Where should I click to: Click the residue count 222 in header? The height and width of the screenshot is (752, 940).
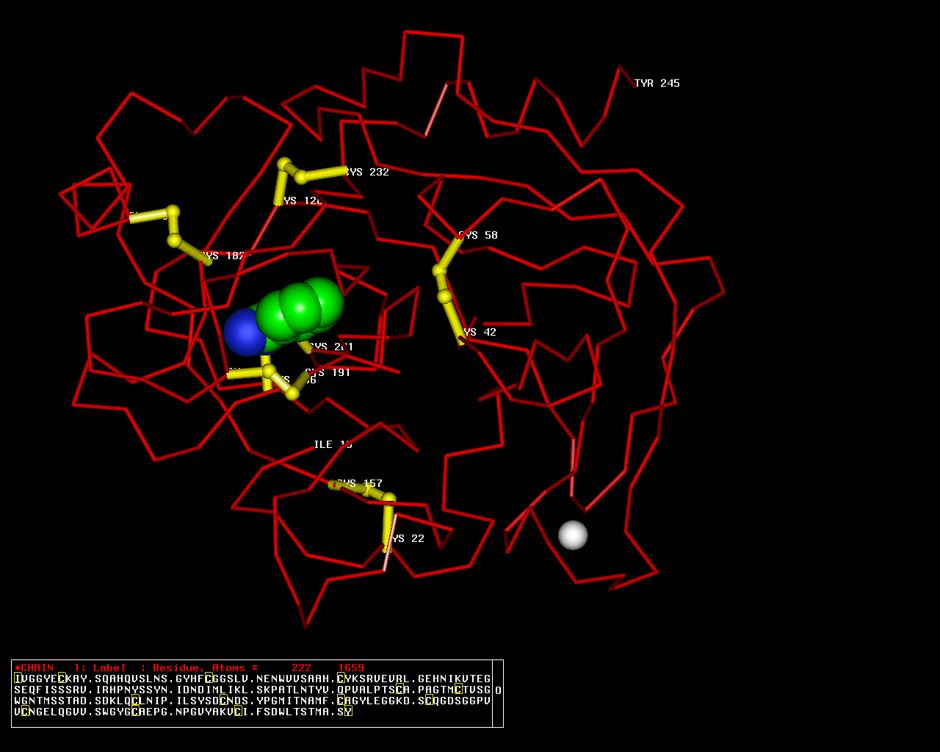pyautogui.click(x=301, y=668)
